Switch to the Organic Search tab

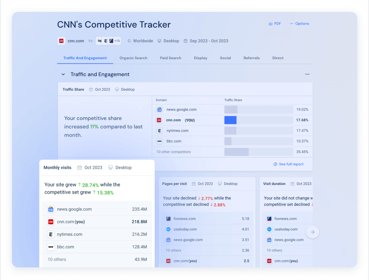133,58
